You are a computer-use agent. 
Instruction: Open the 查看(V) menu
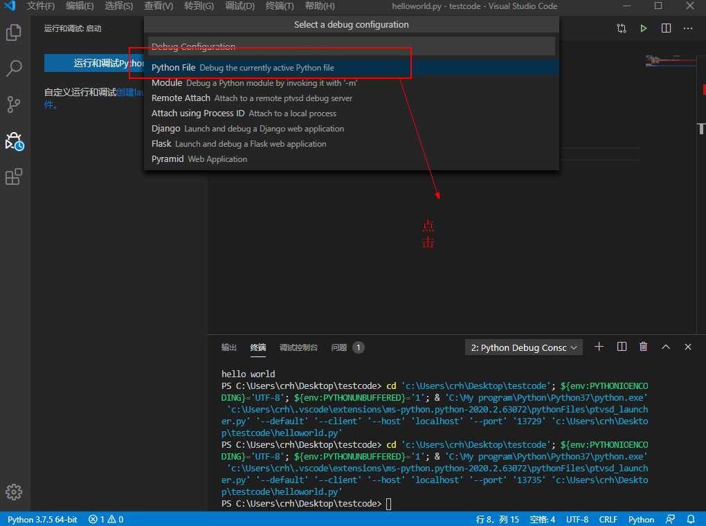coord(159,6)
